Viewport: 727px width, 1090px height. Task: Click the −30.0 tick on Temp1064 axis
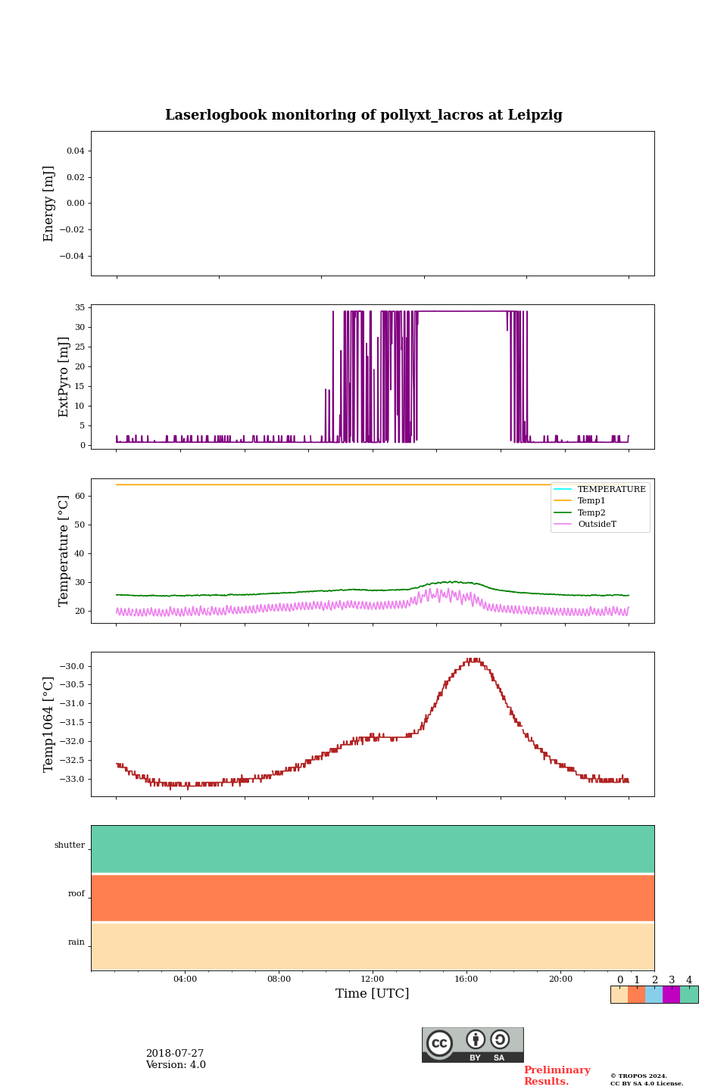[73, 666]
